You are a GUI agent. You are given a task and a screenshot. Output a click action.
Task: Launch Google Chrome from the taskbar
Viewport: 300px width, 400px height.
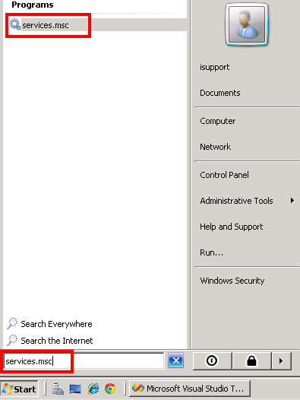pos(110,389)
